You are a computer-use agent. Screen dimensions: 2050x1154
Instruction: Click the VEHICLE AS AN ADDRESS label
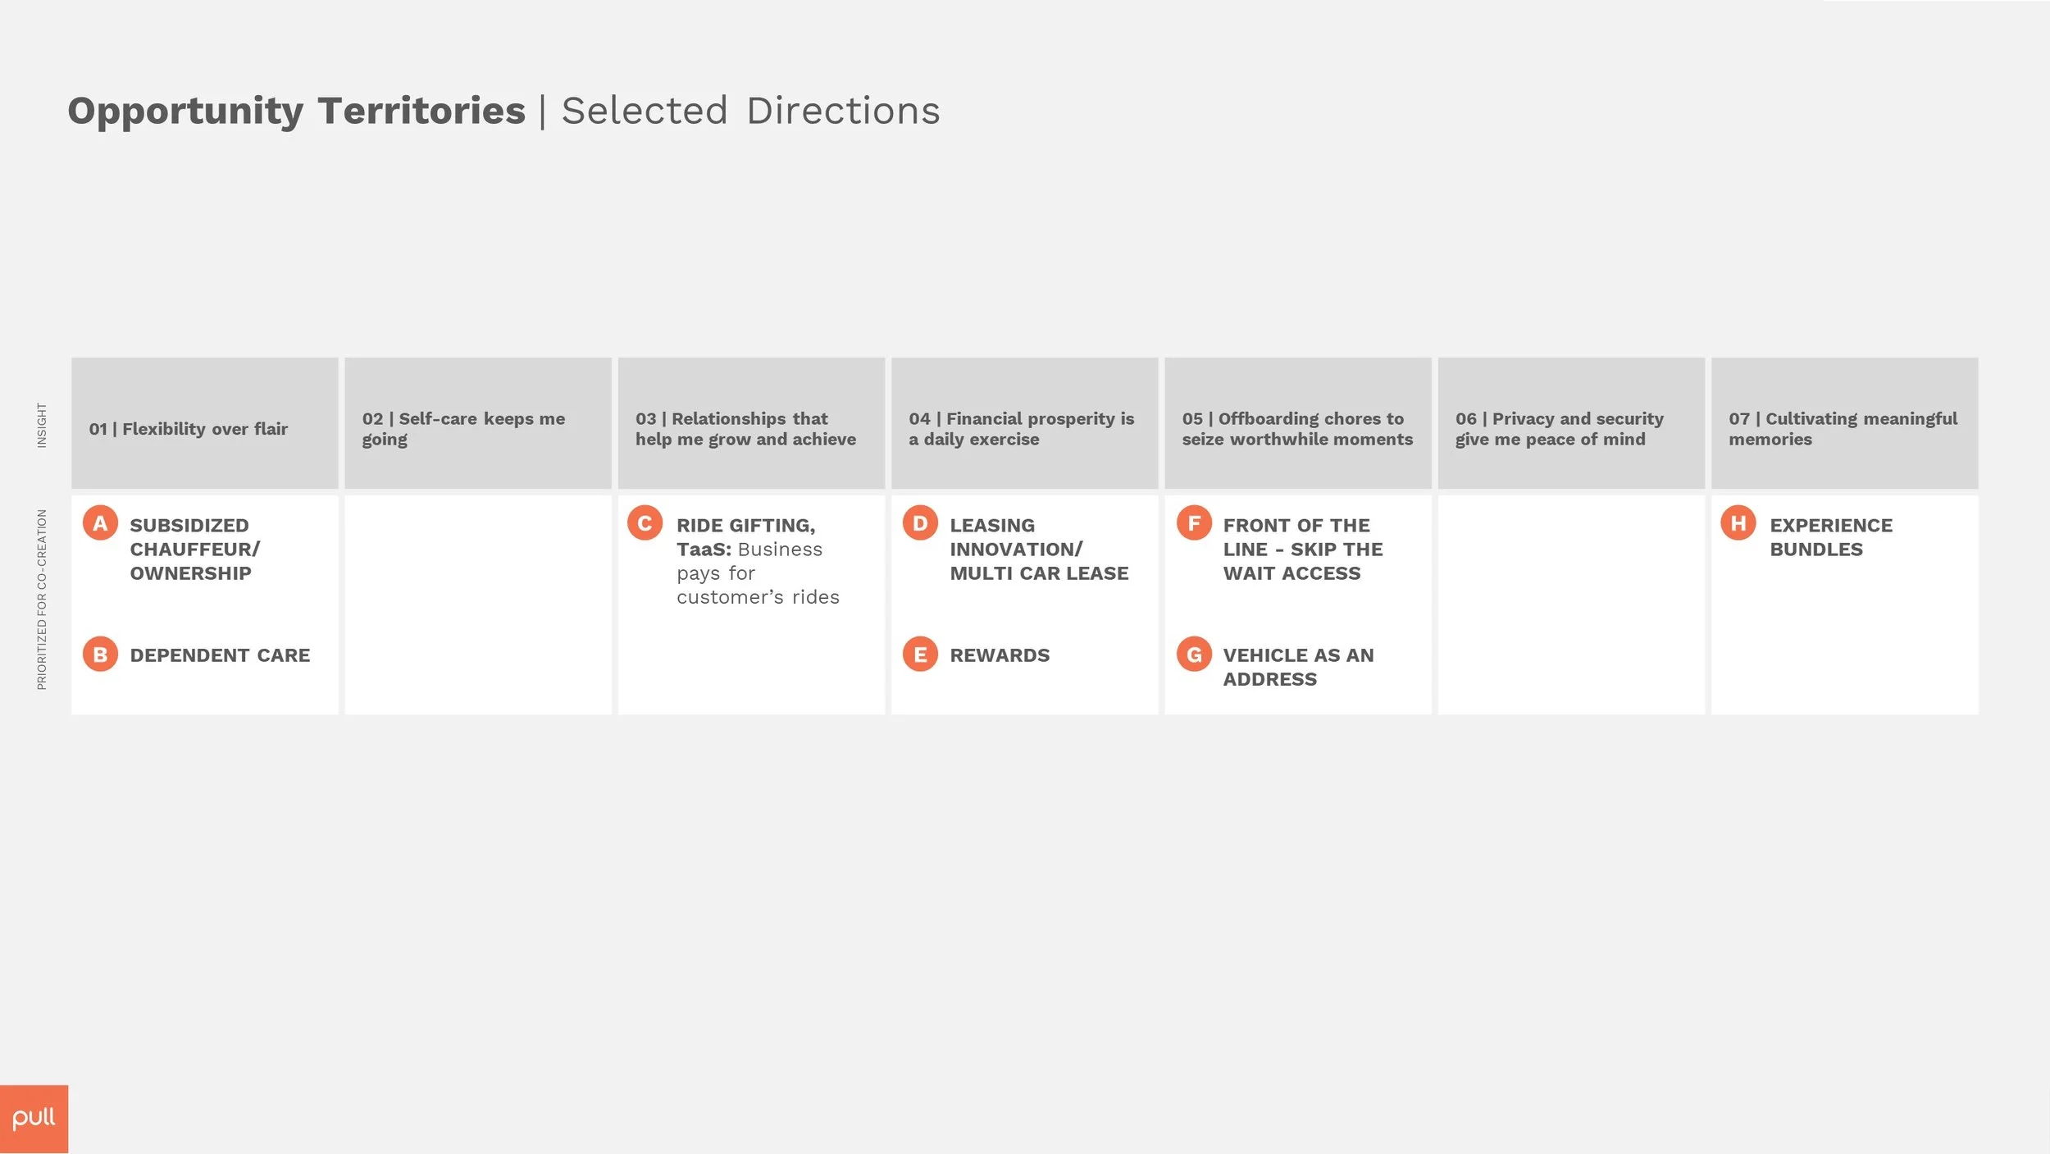pos(1298,667)
